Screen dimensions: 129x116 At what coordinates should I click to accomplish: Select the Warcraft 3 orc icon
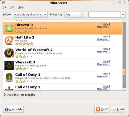[9, 65]
